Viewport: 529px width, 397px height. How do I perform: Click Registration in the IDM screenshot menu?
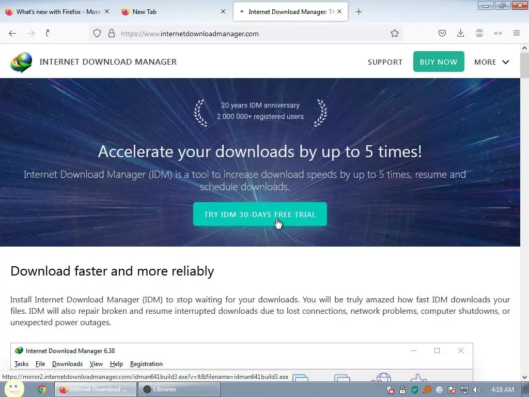click(146, 364)
